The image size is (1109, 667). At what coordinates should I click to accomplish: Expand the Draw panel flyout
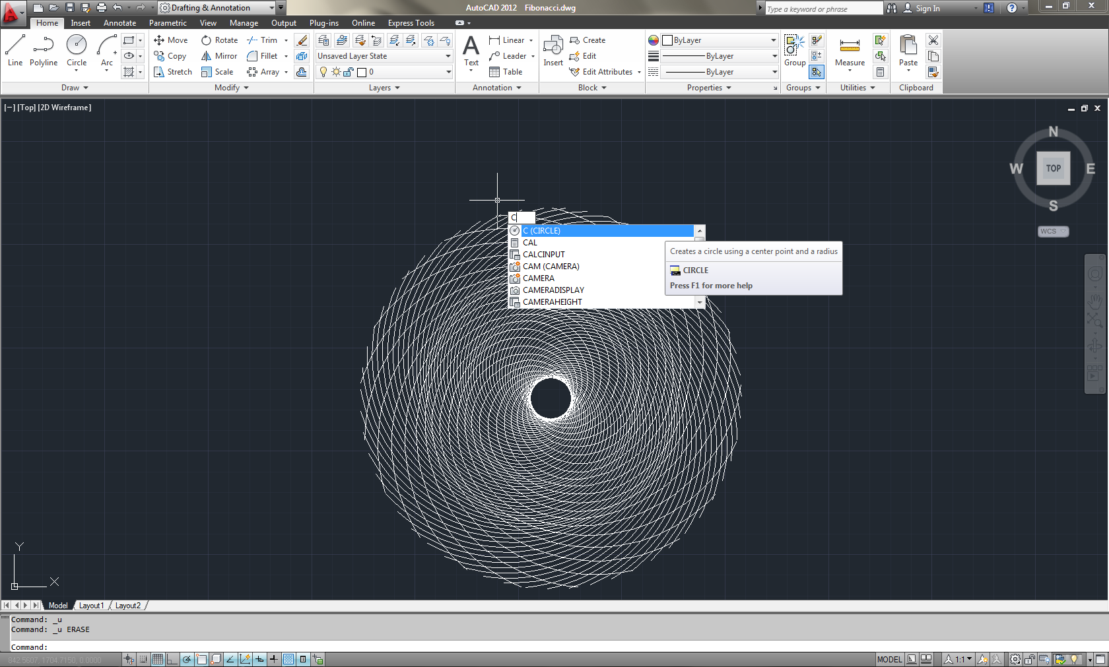pyautogui.click(x=75, y=88)
